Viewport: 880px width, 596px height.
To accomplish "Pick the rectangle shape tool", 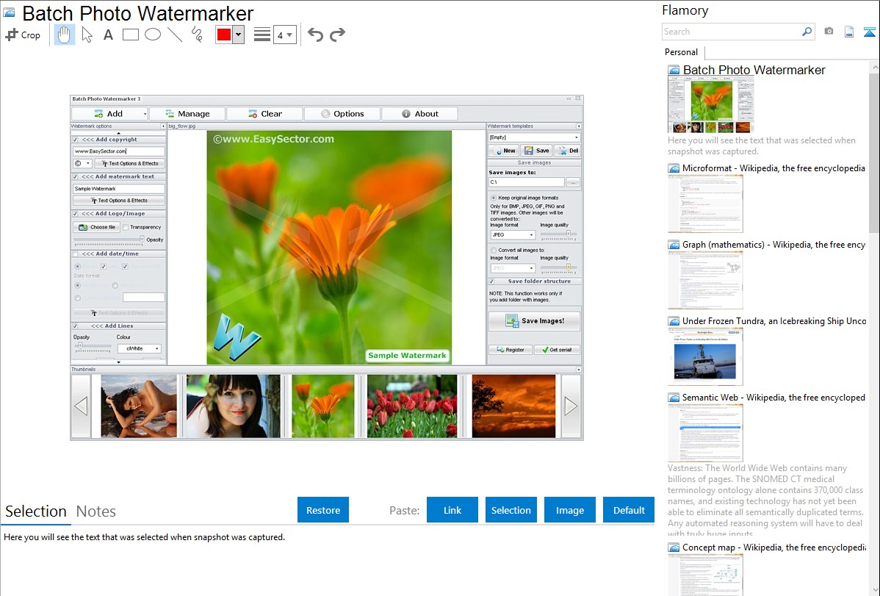I will [130, 35].
